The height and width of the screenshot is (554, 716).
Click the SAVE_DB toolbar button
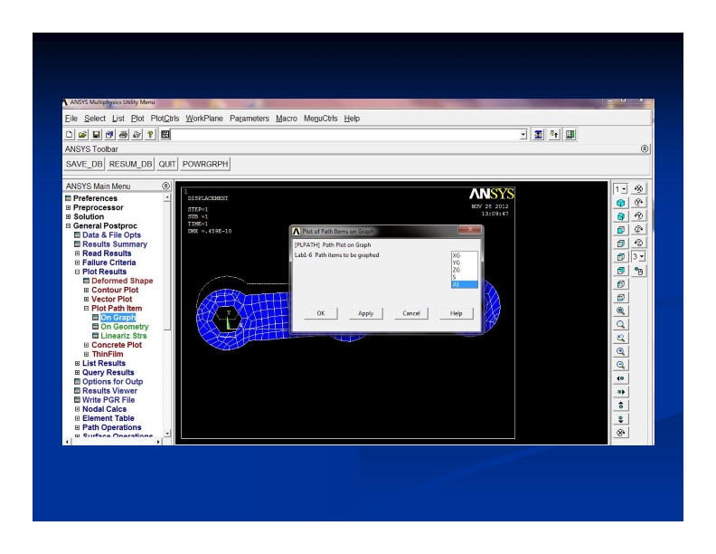click(x=84, y=164)
